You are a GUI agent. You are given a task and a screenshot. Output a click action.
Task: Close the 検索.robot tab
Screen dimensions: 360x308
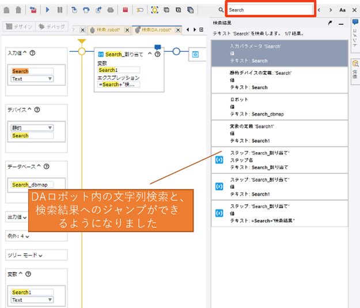[127, 30]
